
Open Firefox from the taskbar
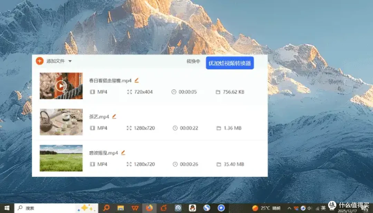click(x=150, y=208)
